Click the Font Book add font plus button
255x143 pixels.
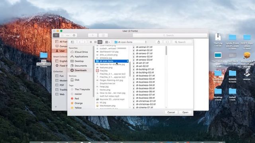(92, 35)
